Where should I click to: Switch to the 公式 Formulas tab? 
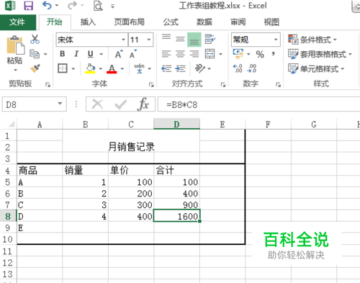[x=171, y=22]
